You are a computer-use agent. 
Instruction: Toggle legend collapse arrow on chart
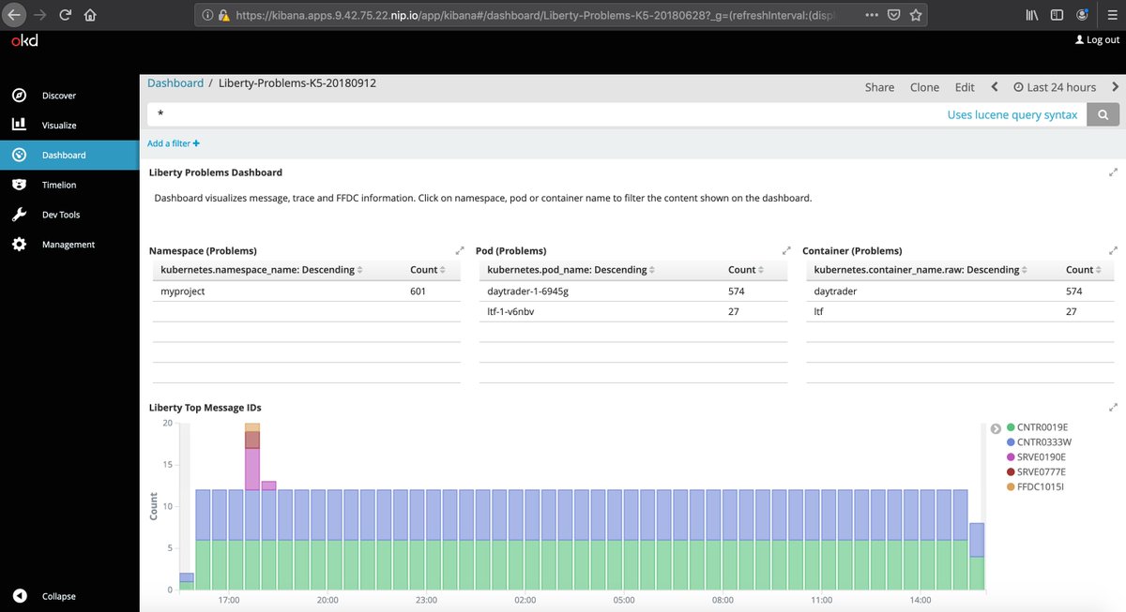(996, 429)
